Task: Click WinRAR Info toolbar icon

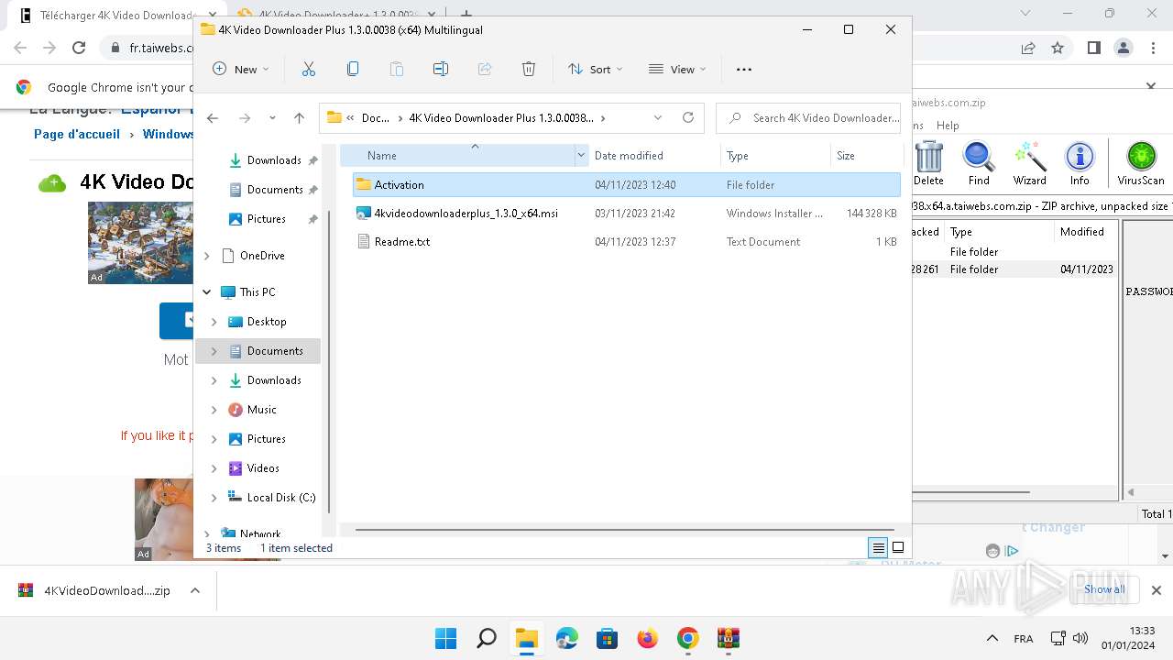Action: pyautogui.click(x=1080, y=163)
